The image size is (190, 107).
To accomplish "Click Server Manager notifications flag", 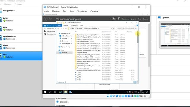I will click(119, 19).
